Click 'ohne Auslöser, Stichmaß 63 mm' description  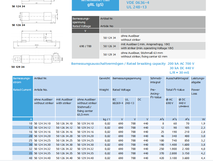[142, 53]
